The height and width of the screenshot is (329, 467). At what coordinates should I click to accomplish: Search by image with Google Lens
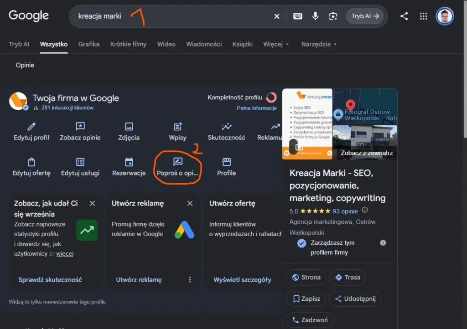(x=333, y=16)
